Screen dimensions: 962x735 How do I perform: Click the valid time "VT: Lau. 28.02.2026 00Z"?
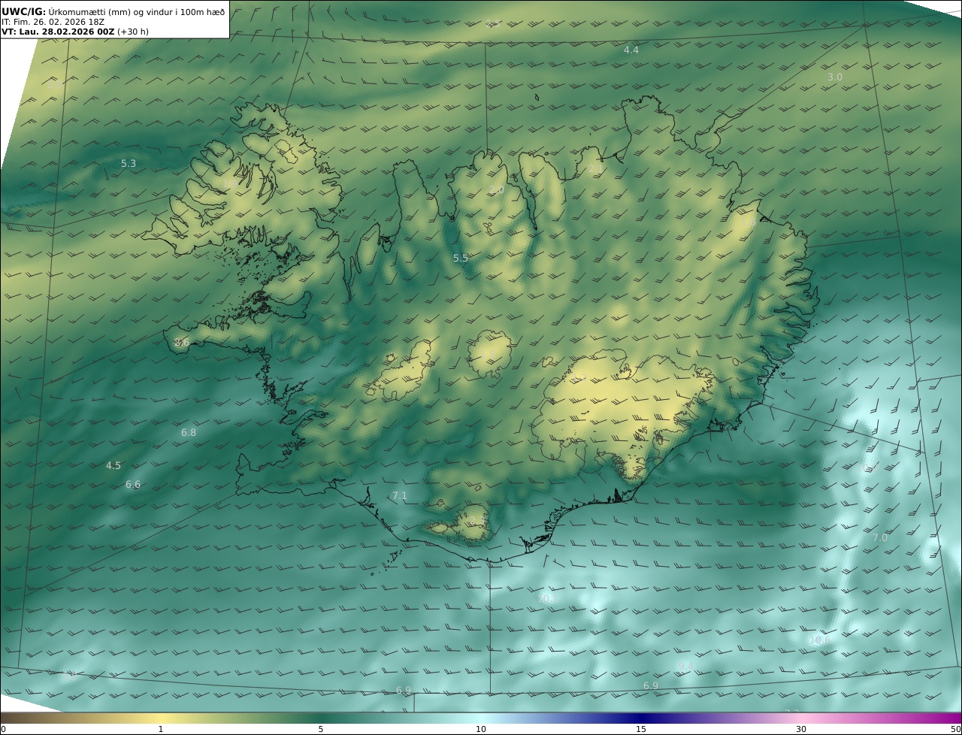coord(58,32)
